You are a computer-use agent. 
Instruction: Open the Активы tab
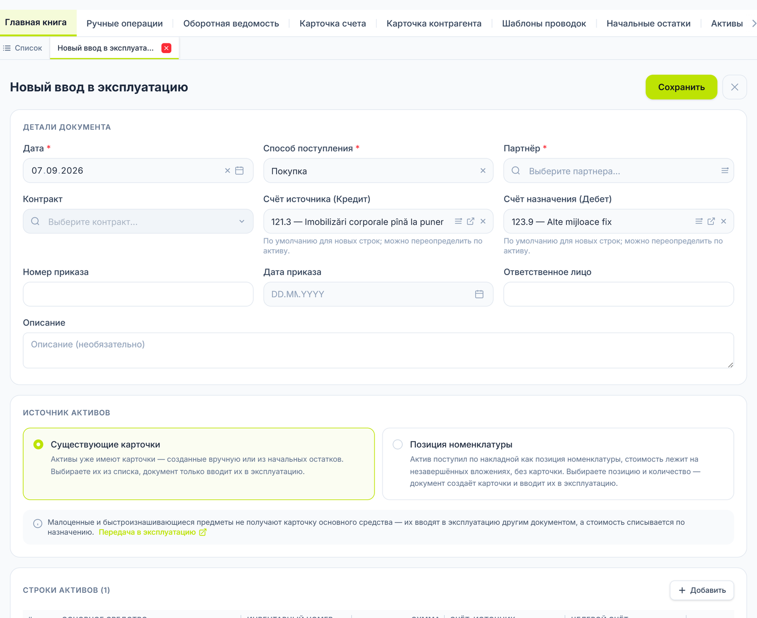pos(727,23)
